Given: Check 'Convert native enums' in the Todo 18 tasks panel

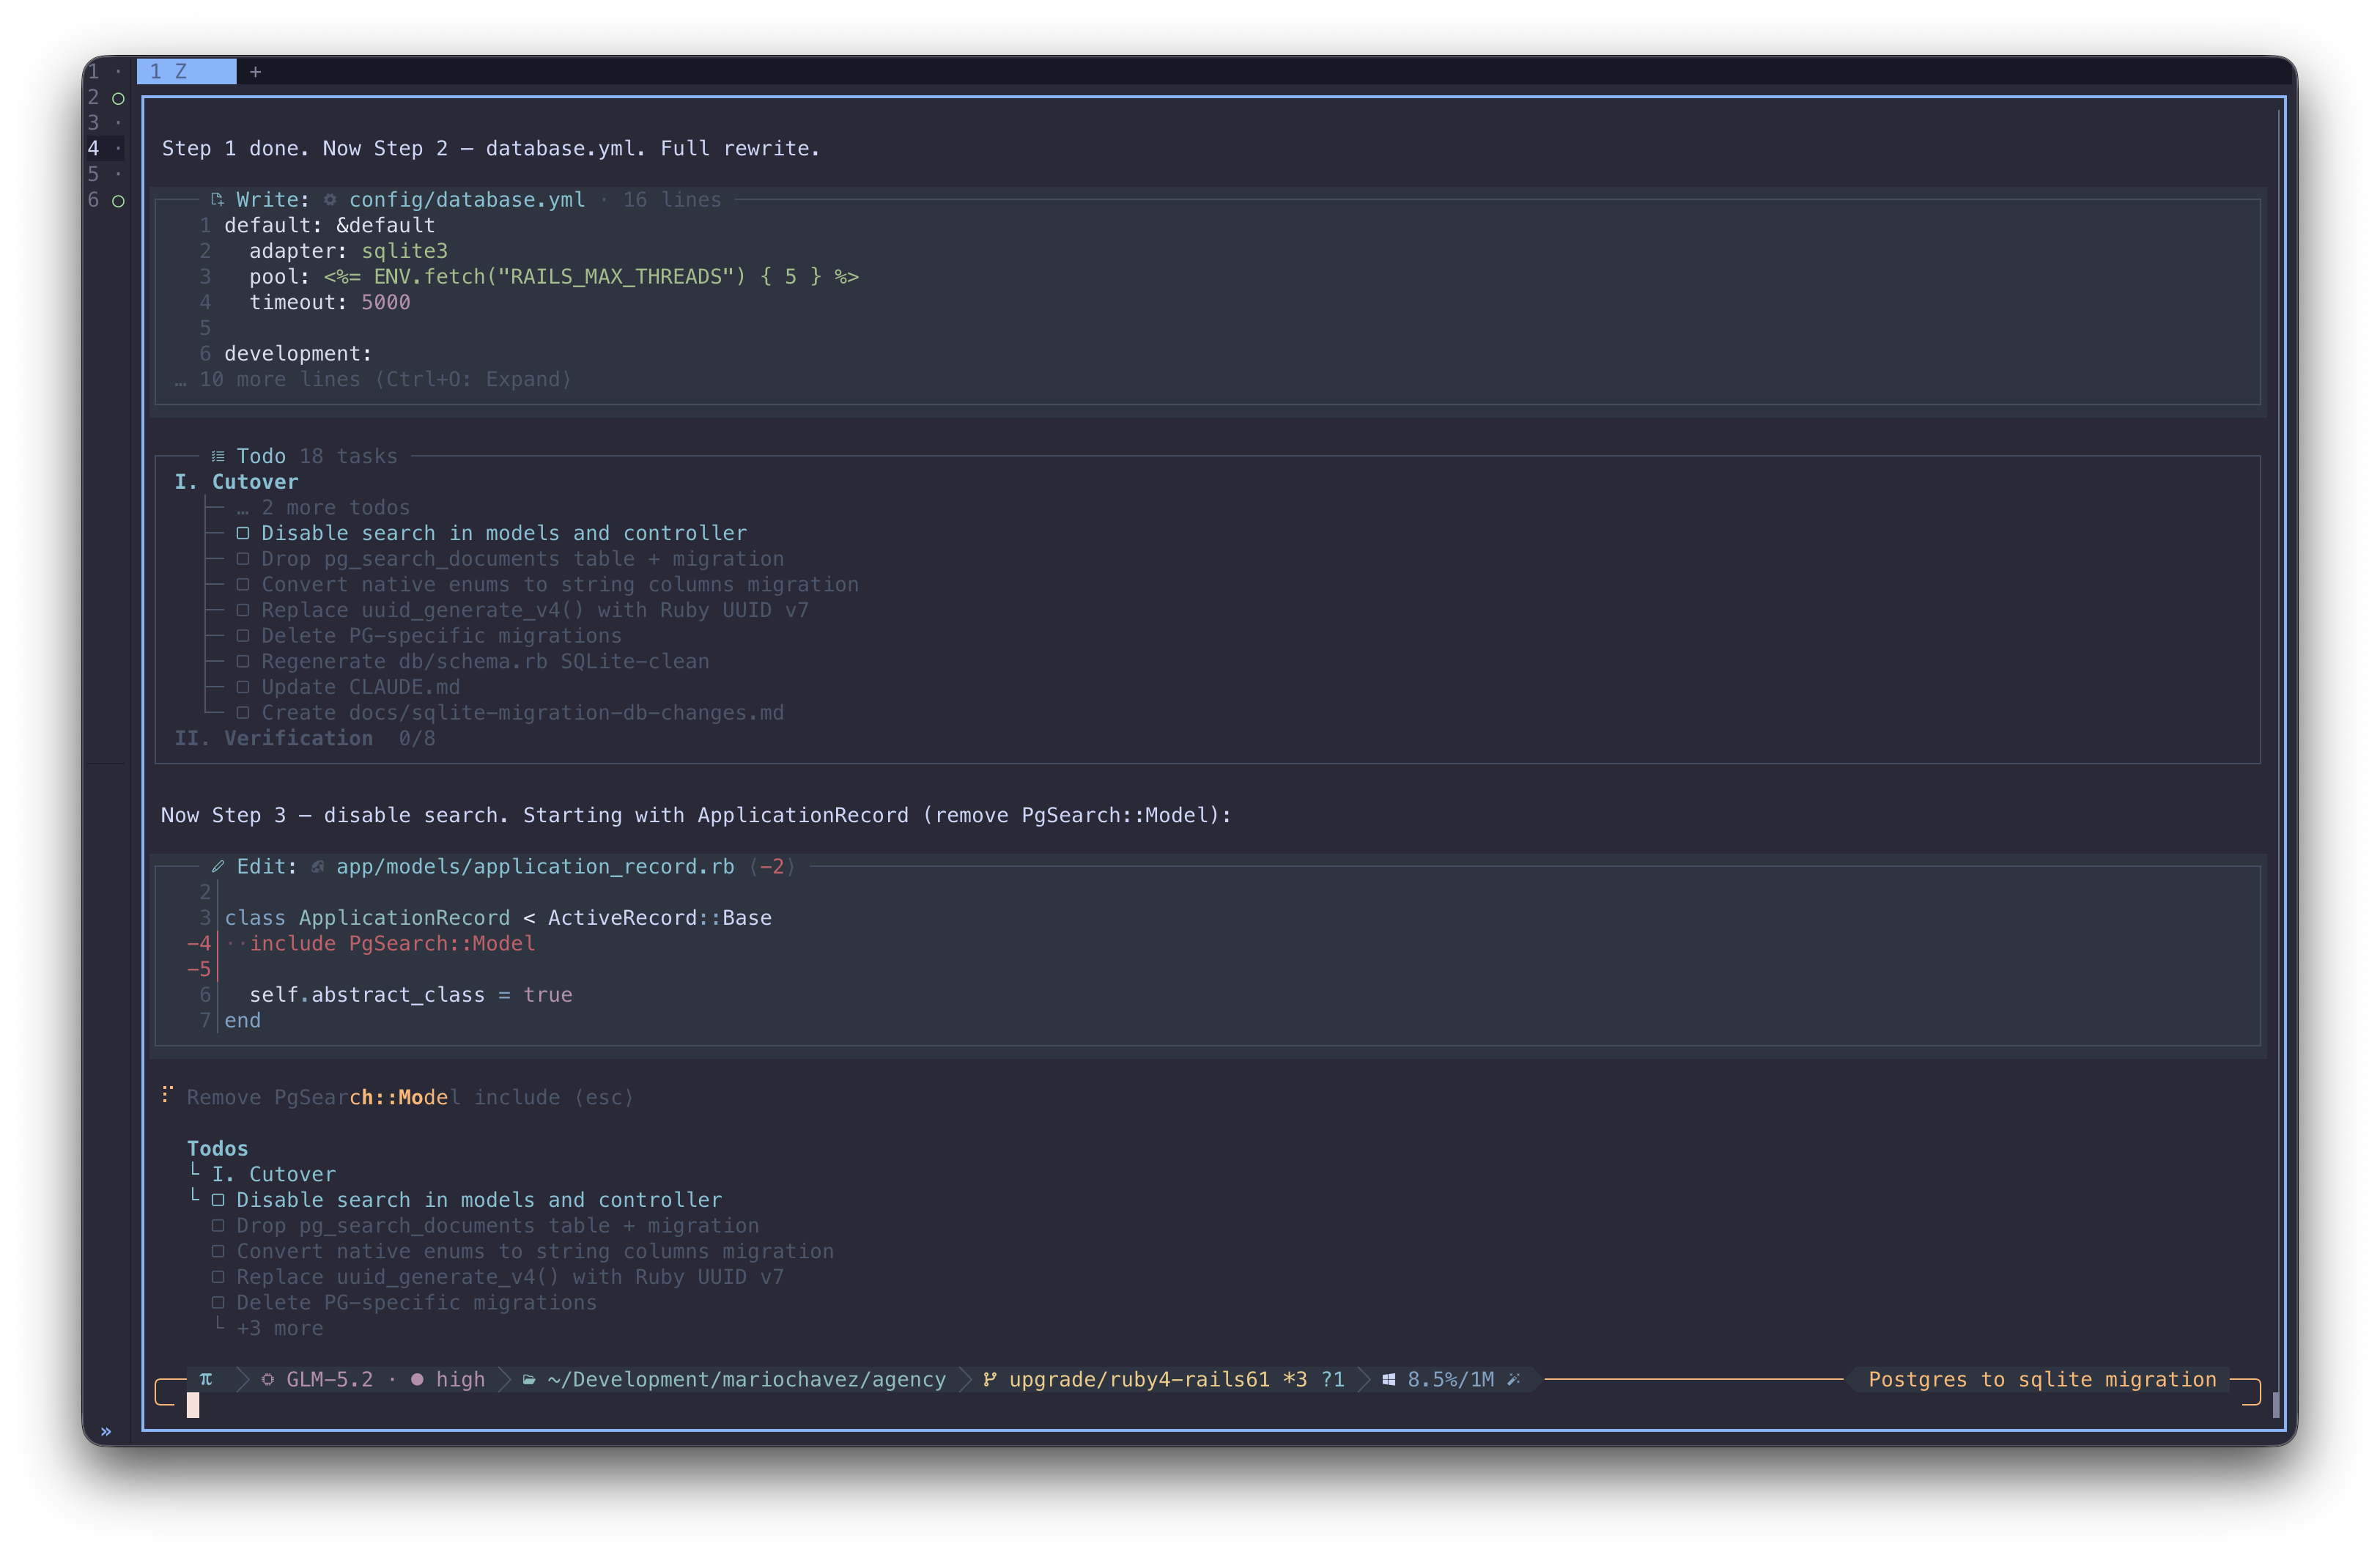Looking at the screenshot, I should click(x=243, y=584).
